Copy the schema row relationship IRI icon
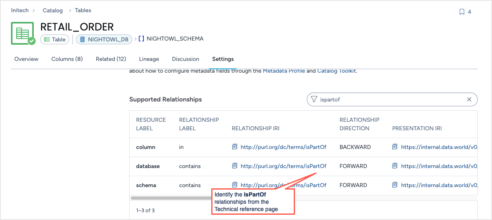 pyautogui.click(x=234, y=185)
